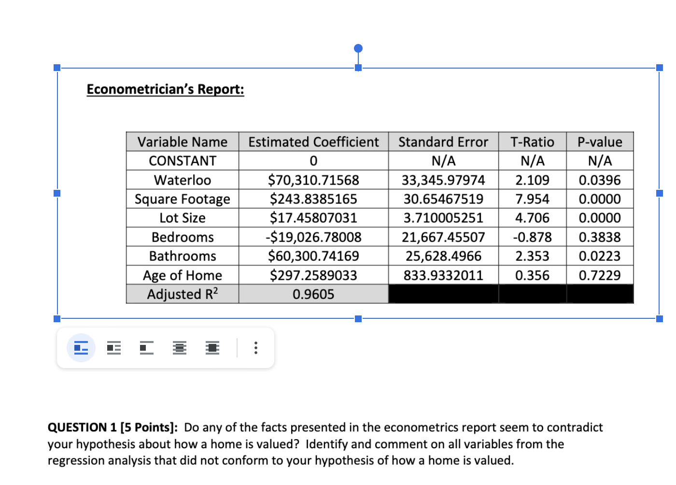Select the "Bathrooms" variable cell
The image size is (676, 485).
(183, 256)
